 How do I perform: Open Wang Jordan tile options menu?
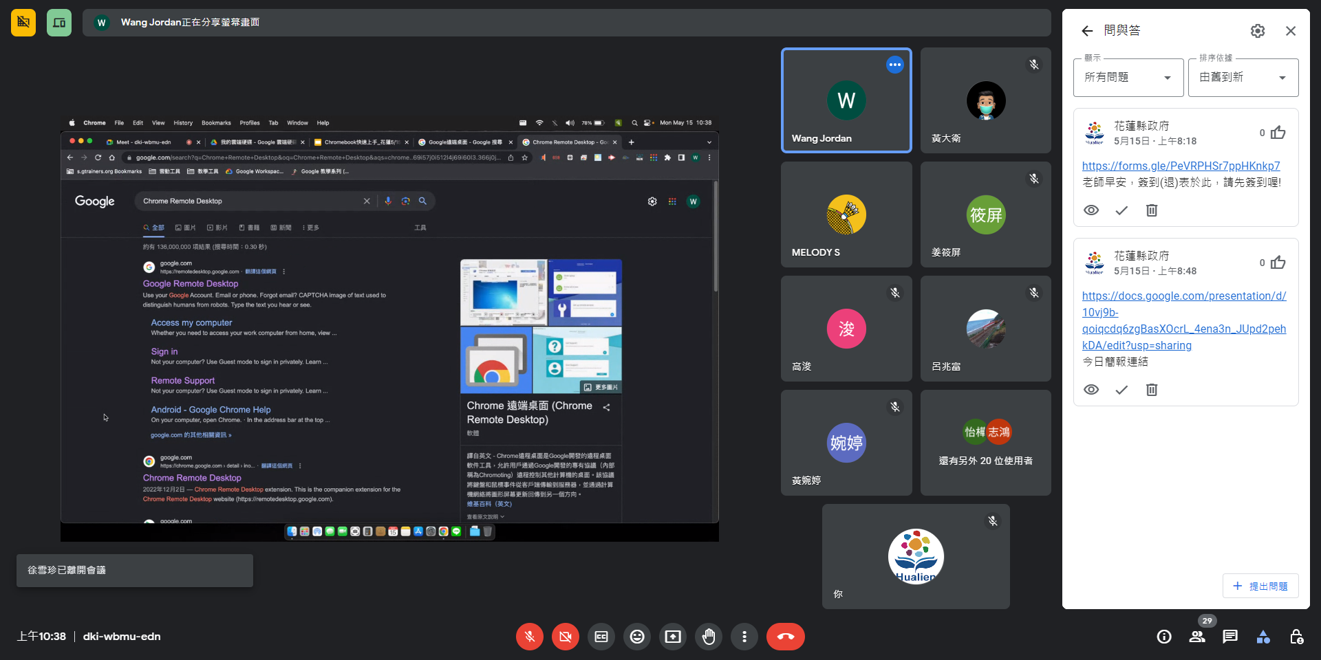click(x=894, y=65)
